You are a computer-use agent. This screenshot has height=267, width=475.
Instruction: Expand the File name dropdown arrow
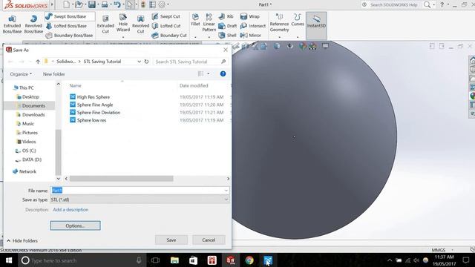click(x=226, y=191)
